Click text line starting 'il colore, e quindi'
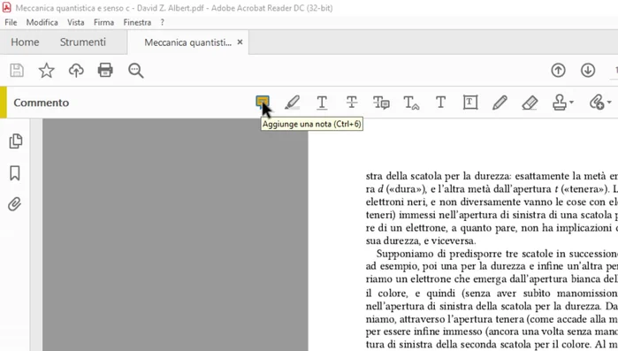 pyautogui.click(x=492, y=294)
